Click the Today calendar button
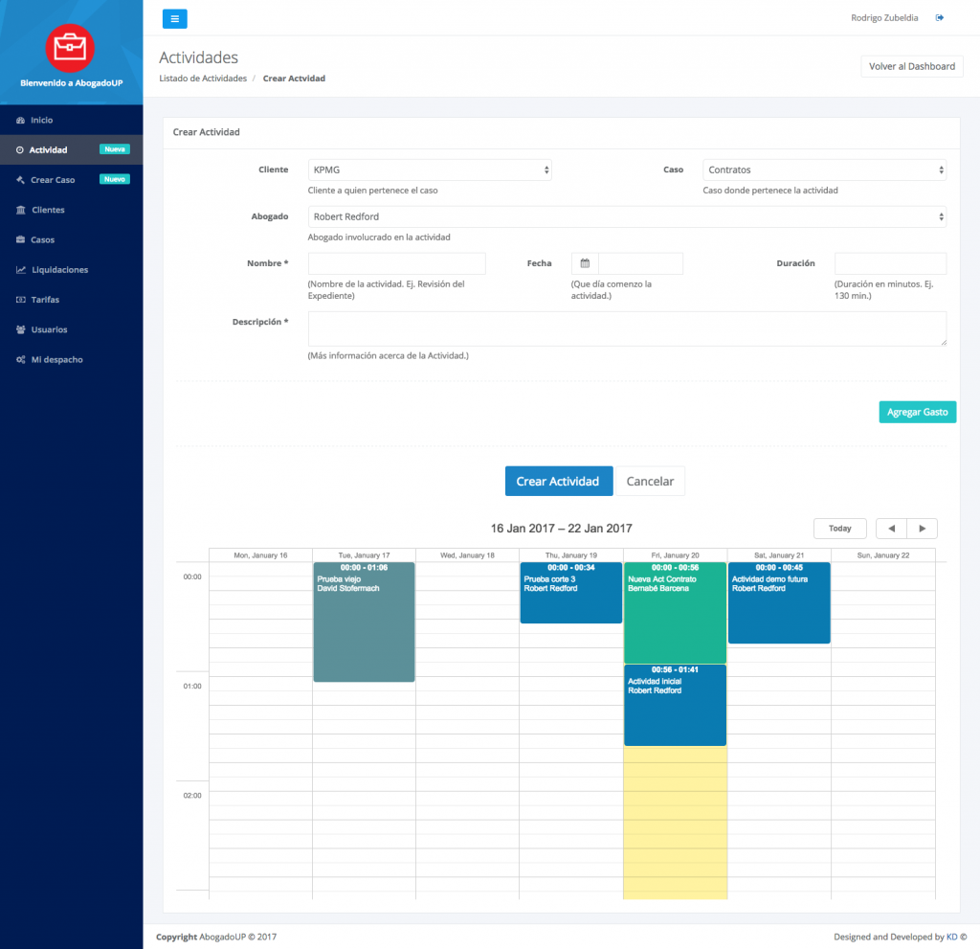The image size is (980, 949). point(840,529)
